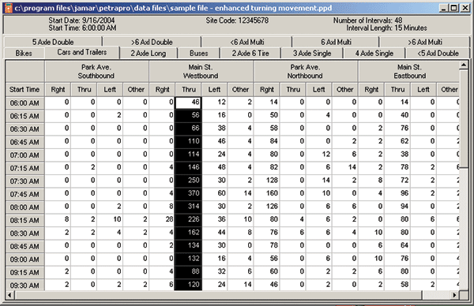Click the horizontal scroll right arrow
Viewport: 474px width, 306px height.
454,295
